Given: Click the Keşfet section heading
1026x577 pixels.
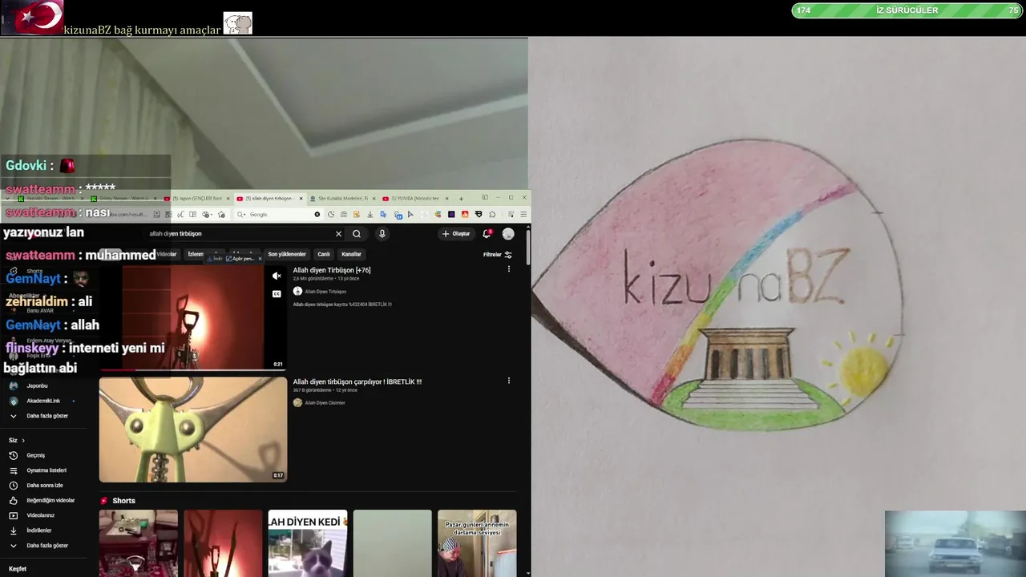Looking at the screenshot, I should click(18, 568).
